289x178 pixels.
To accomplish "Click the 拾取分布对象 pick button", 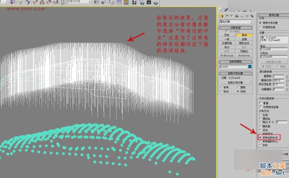I will (x=236, y=83).
